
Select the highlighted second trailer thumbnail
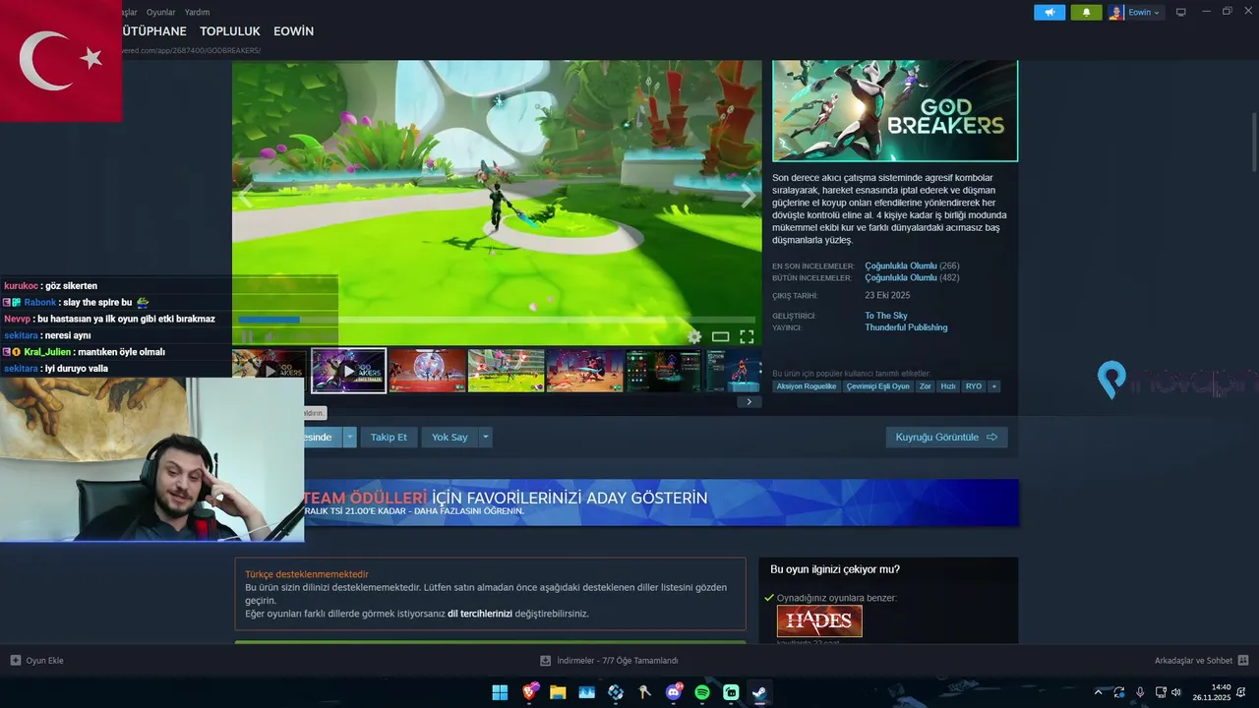(348, 371)
